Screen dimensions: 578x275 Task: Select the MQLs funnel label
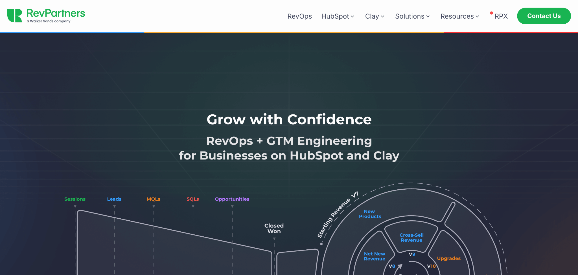tap(154, 199)
